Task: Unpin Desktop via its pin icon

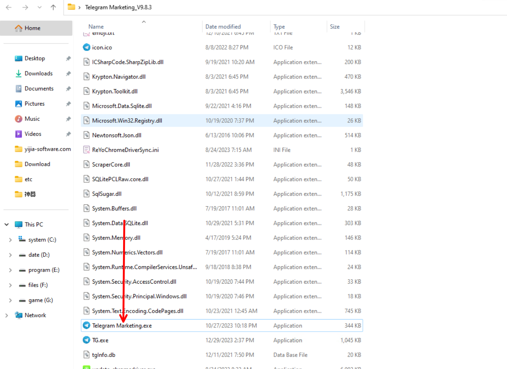Action: (68, 59)
